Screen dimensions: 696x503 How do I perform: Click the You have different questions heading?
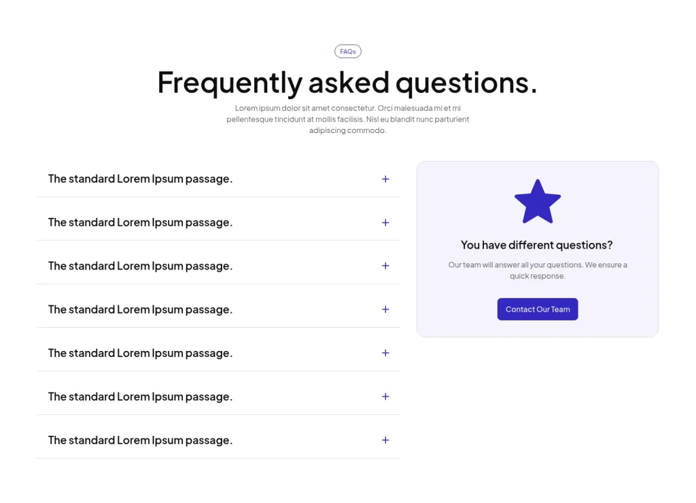(x=537, y=245)
